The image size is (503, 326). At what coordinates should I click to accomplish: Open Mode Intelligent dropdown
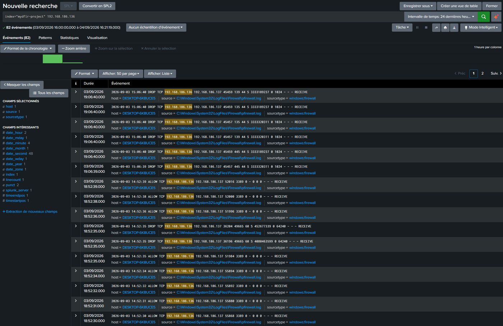(x=481, y=27)
